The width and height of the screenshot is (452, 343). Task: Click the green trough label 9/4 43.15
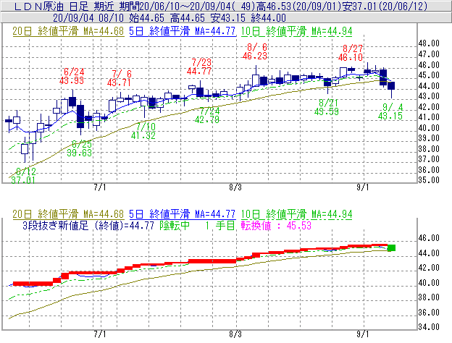point(390,111)
